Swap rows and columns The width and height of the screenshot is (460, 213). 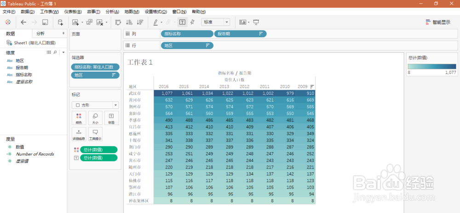coord(118,22)
